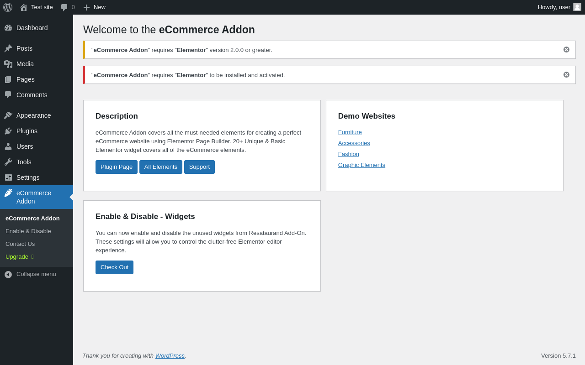This screenshot has height=365, width=585.
Task: Open the Pages menu label
Action: point(26,79)
